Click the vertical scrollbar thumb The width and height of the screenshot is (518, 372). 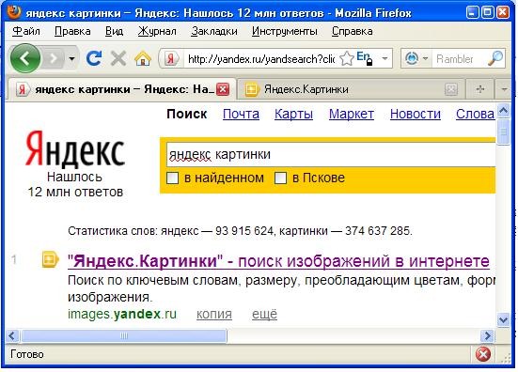(503, 132)
